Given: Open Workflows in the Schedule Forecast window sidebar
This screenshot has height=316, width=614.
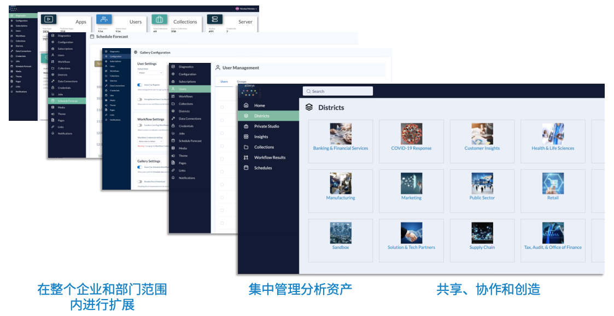Looking at the screenshot, I should pos(67,62).
